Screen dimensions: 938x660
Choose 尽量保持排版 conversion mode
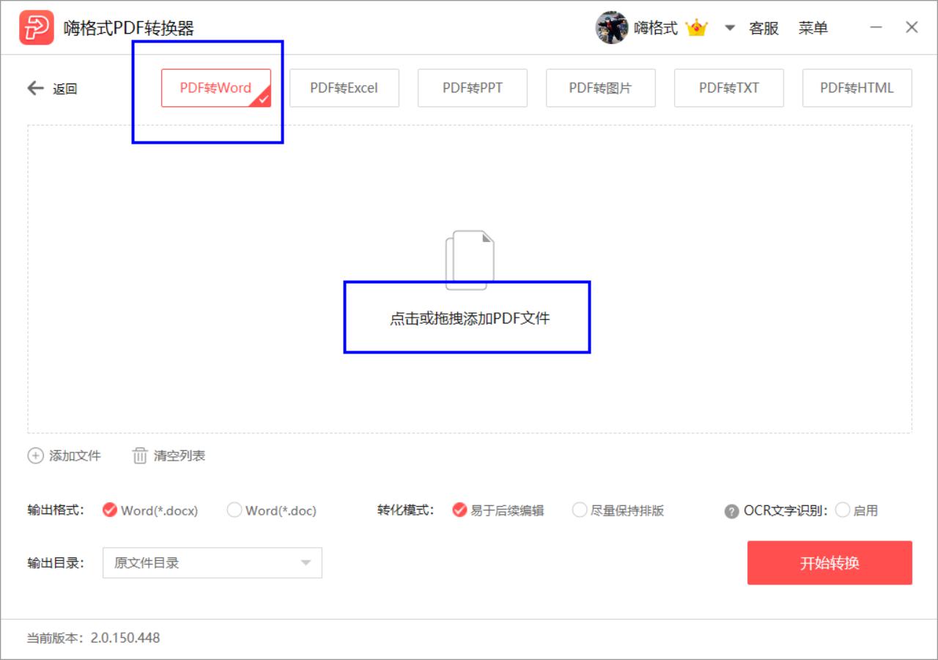(x=618, y=510)
